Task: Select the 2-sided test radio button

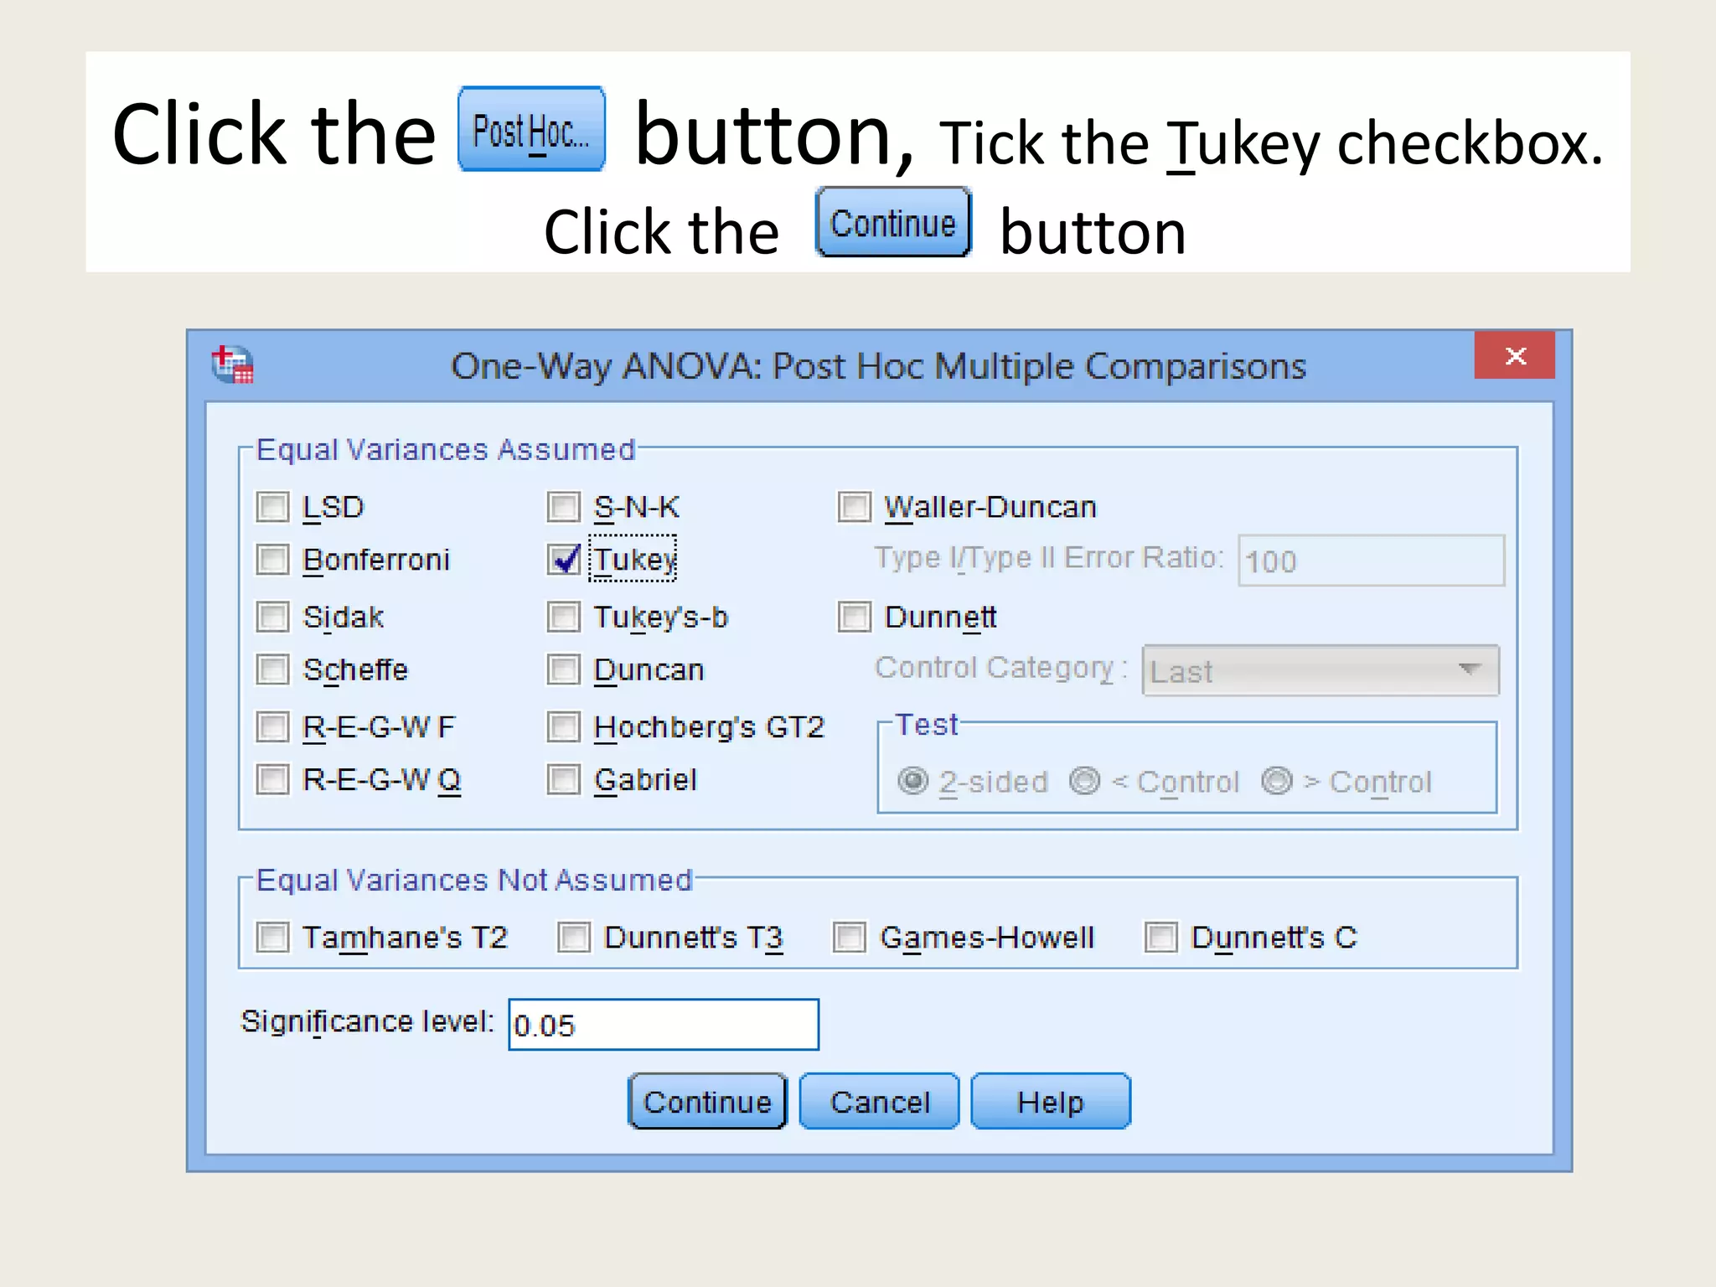Action: click(x=912, y=781)
